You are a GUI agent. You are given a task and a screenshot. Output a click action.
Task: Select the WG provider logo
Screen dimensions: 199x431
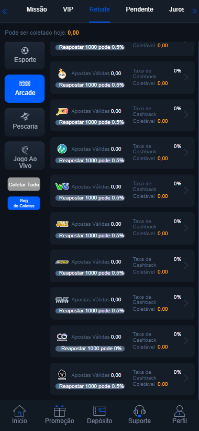(x=62, y=187)
